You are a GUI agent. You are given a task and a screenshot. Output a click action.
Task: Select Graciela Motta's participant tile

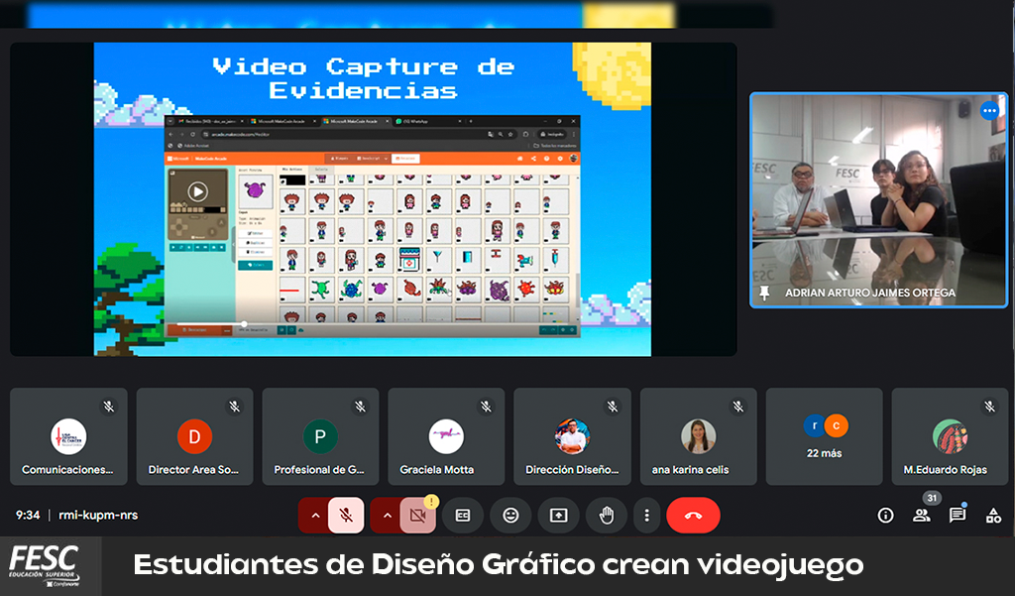click(x=446, y=436)
